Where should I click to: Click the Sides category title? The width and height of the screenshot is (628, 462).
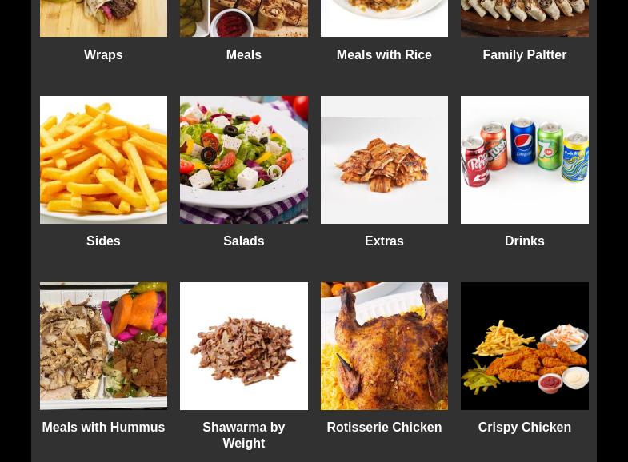click(103, 241)
